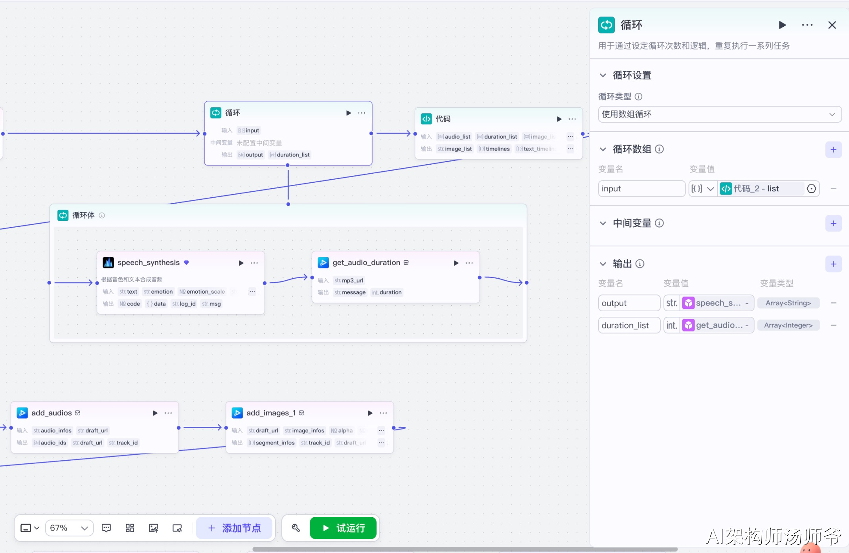The image size is (849, 553).
Task: Collapse the 输出 section chevron
Action: 603,264
